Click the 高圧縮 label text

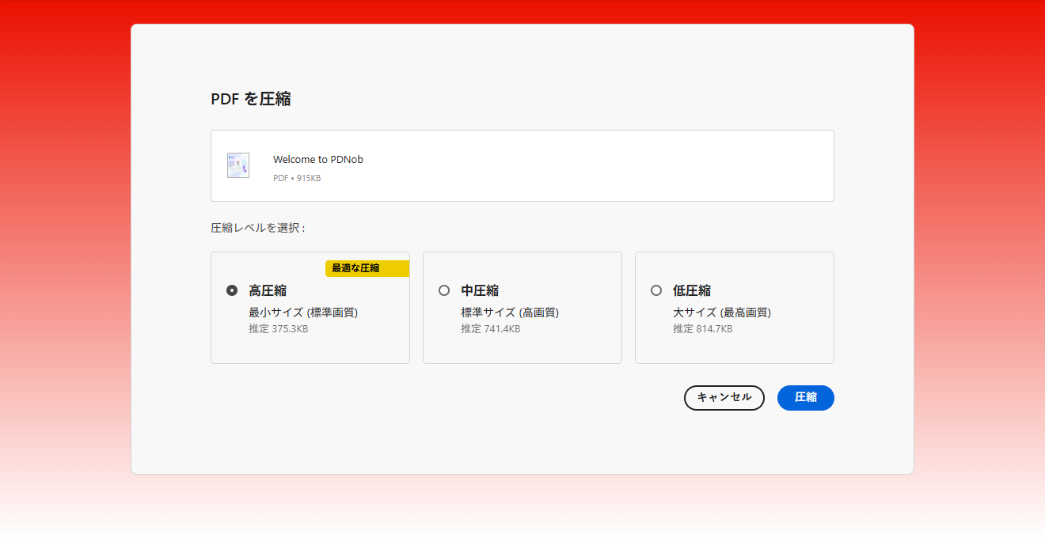pyautogui.click(x=268, y=290)
